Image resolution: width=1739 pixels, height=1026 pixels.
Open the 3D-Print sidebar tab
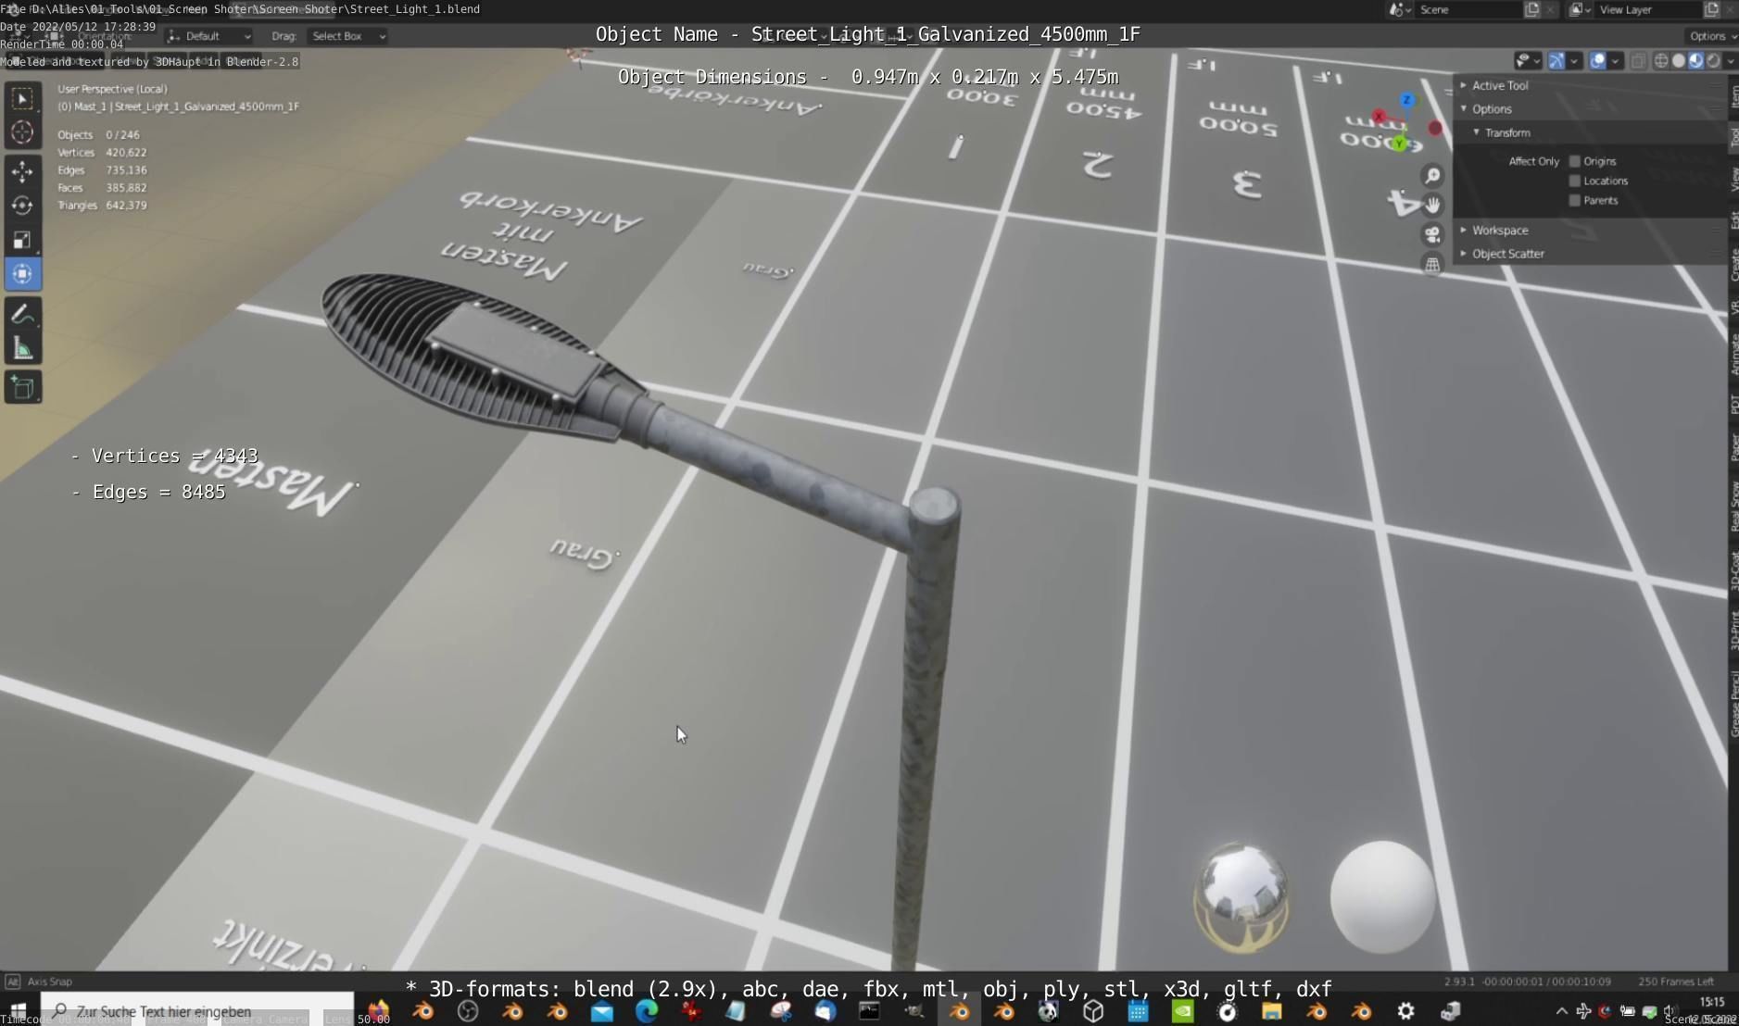tap(1733, 630)
